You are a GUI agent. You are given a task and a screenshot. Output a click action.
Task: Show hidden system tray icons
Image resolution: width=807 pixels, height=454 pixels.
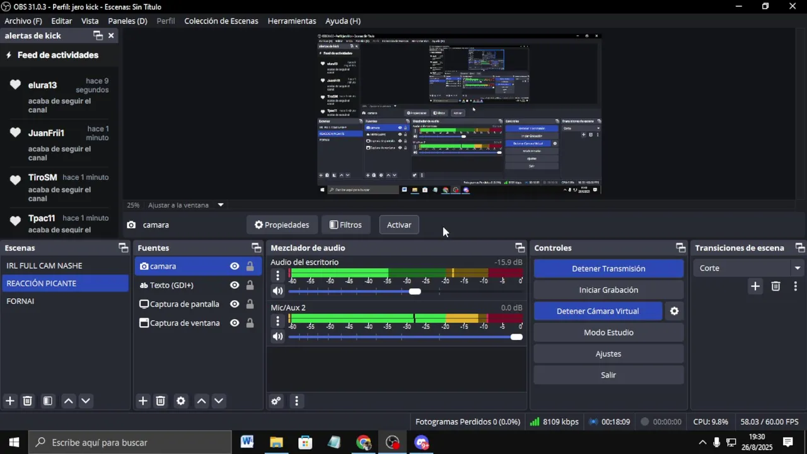point(702,443)
